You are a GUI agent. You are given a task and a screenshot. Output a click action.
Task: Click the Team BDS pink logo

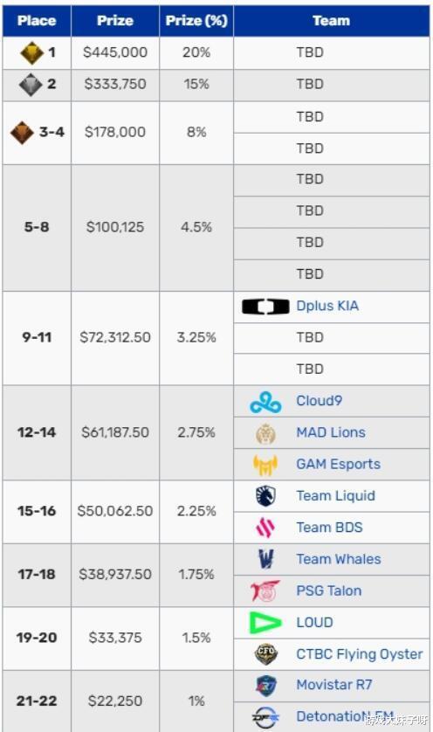click(265, 528)
